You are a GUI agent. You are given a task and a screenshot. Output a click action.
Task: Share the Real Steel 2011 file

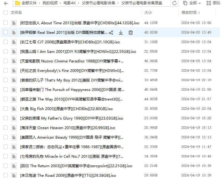111,33
